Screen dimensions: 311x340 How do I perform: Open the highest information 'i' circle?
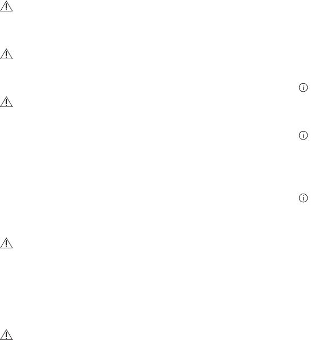(x=303, y=88)
